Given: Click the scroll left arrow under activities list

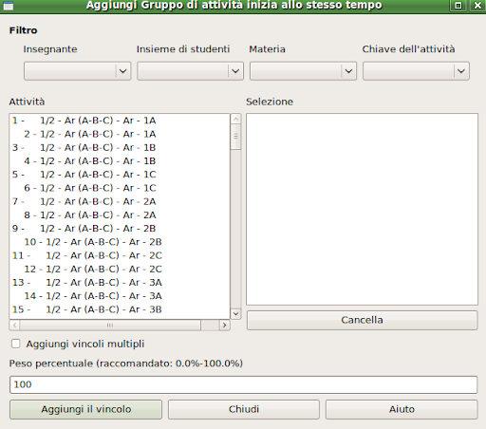Looking at the screenshot, I should coord(14,325).
